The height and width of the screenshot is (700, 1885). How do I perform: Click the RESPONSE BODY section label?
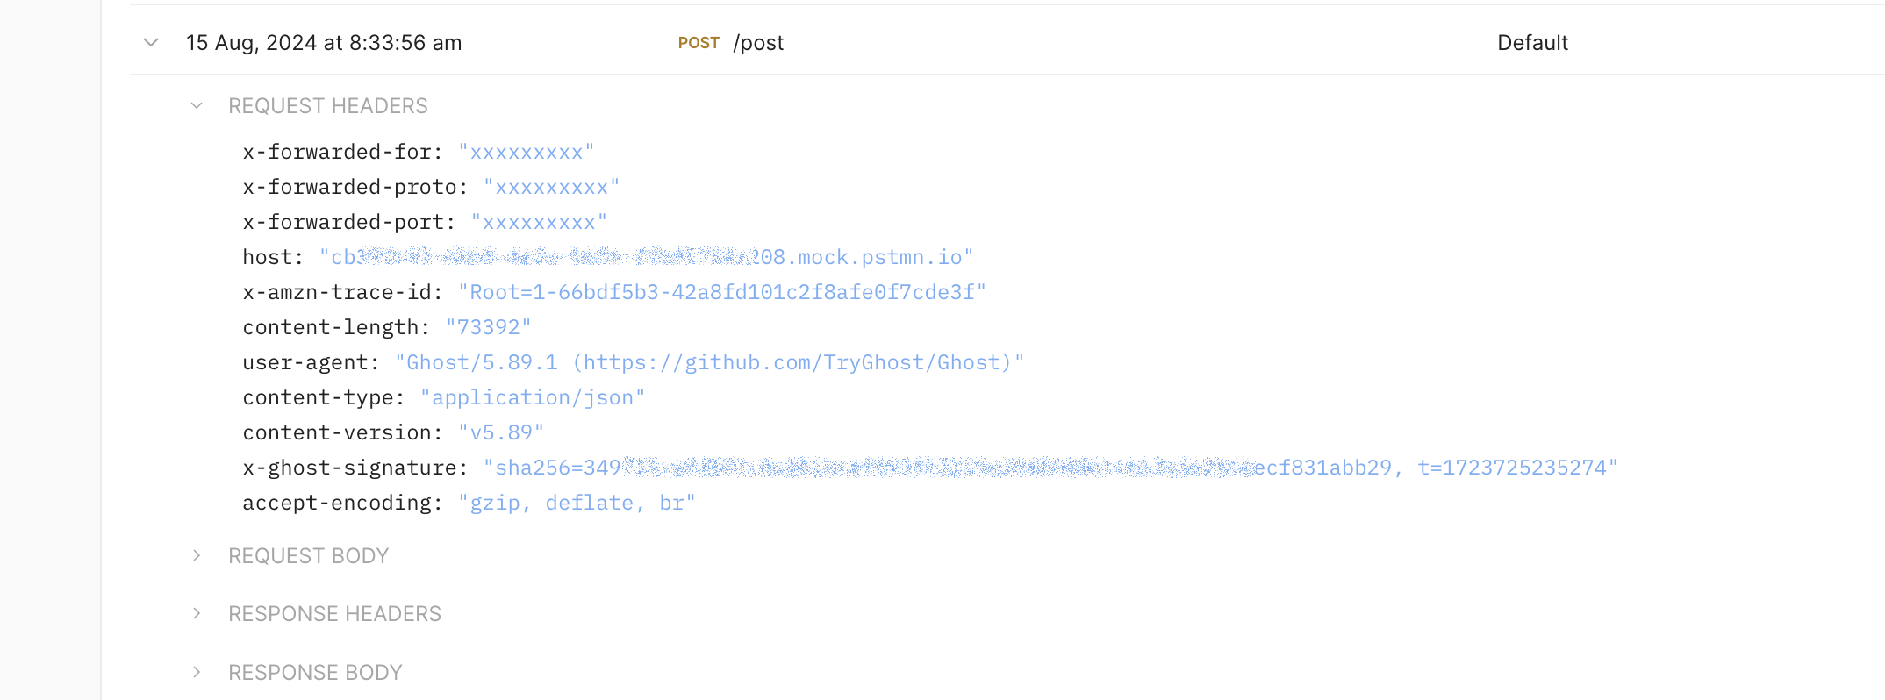pos(315,673)
